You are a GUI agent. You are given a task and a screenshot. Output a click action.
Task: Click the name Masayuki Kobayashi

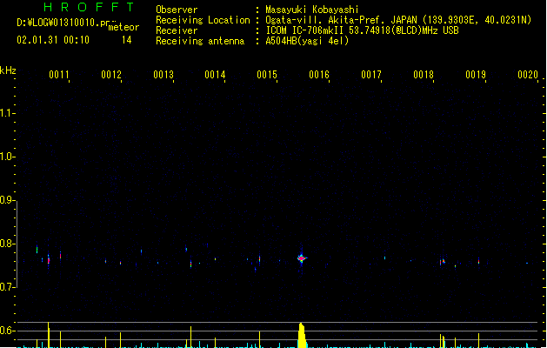click(x=312, y=10)
